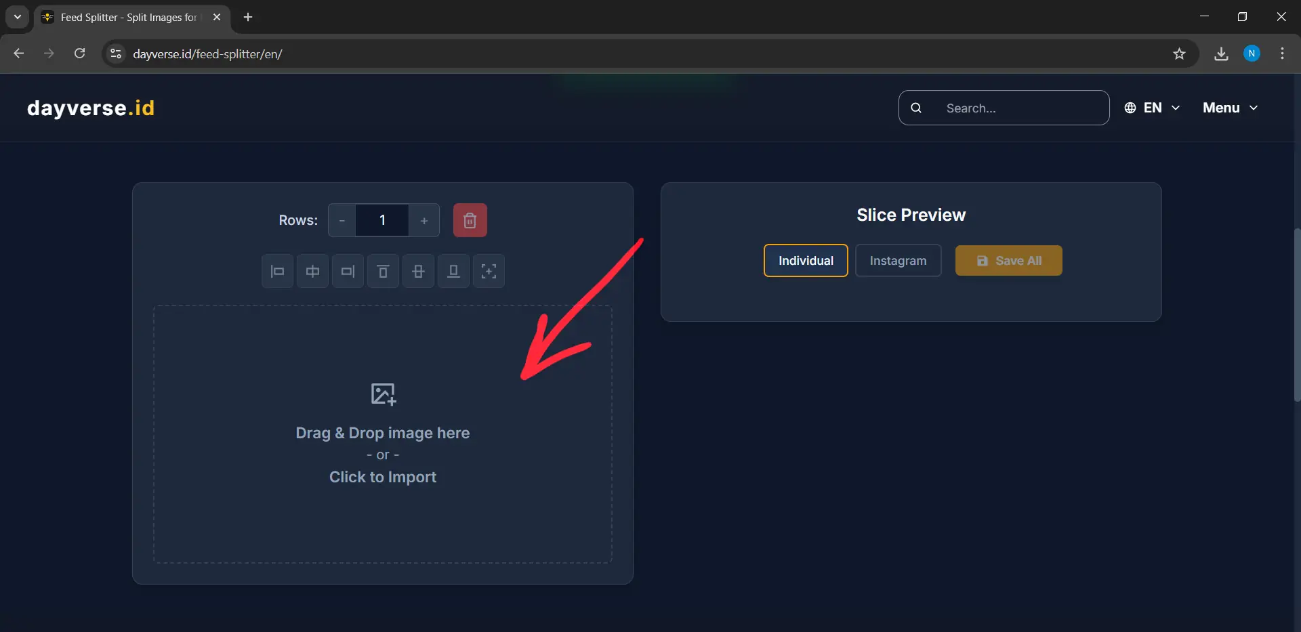This screenshot has width=1301, height=632.
Task: Select the align bottom icon
Action: point(453,271)
